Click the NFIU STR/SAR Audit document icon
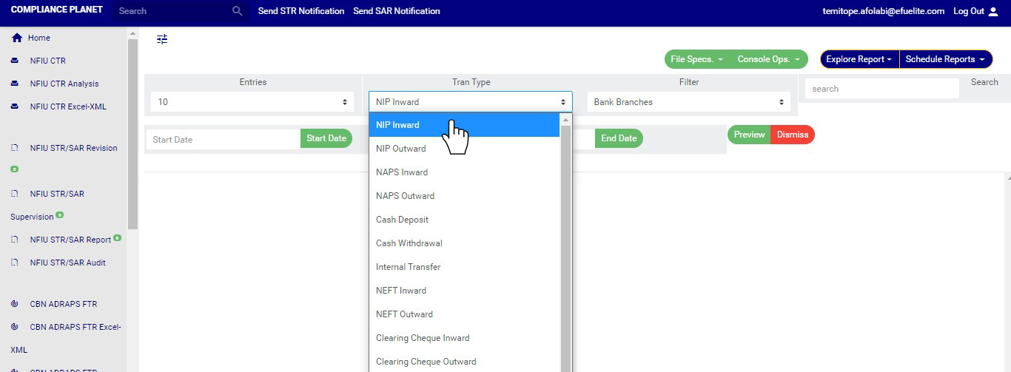 (x=15, y=263)
